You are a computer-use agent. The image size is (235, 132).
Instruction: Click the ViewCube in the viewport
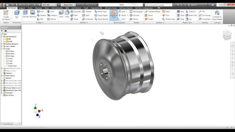[227, 35]
